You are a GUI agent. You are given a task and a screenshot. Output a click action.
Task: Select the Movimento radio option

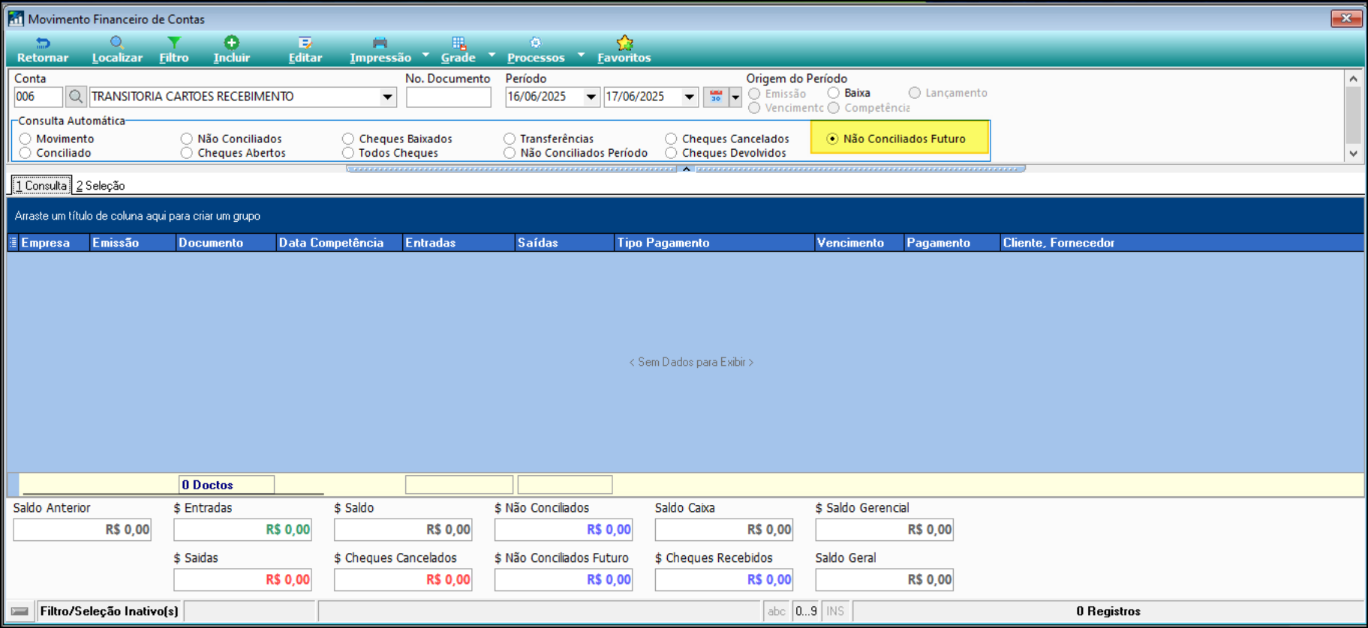(26, 139)
